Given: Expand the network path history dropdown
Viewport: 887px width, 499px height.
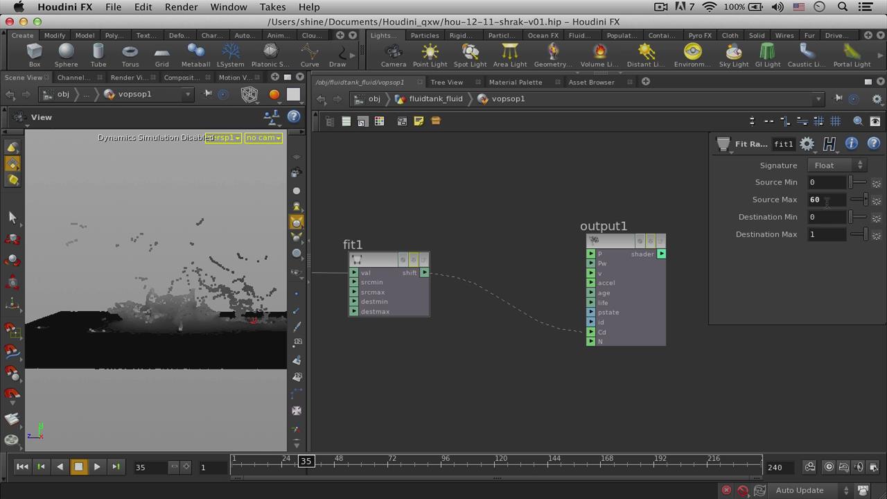Looking at the screenshot, I should [x=818, y=99].
